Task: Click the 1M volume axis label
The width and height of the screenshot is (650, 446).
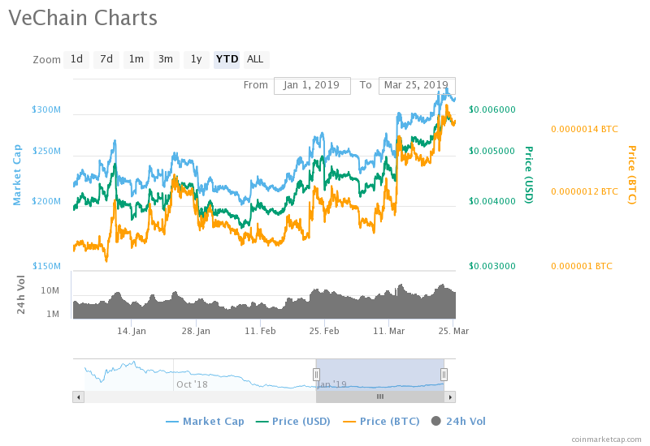Action: tap(53, 314)
